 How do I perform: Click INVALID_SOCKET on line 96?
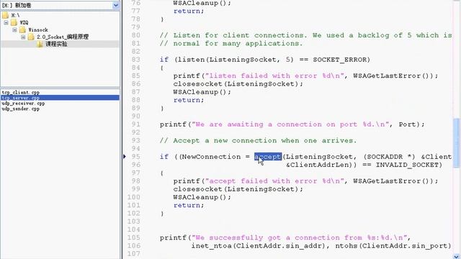click(x=407, y=165)
